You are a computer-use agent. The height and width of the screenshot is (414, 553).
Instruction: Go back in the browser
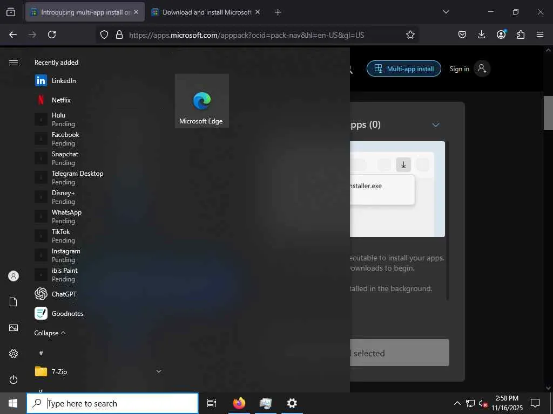point(13,34)
